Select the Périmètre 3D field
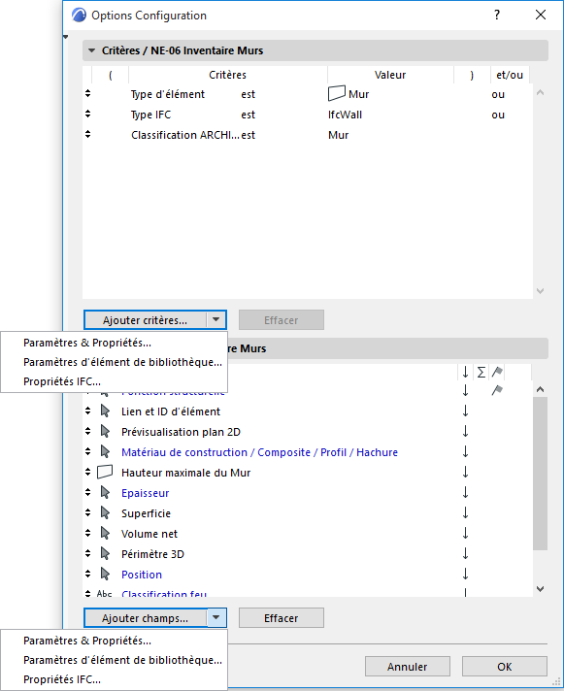 click(152, 554)
